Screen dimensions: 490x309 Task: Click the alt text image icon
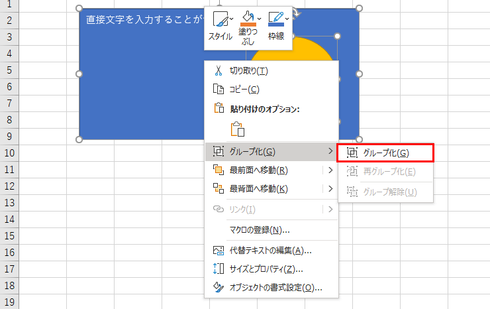[218, 251]
